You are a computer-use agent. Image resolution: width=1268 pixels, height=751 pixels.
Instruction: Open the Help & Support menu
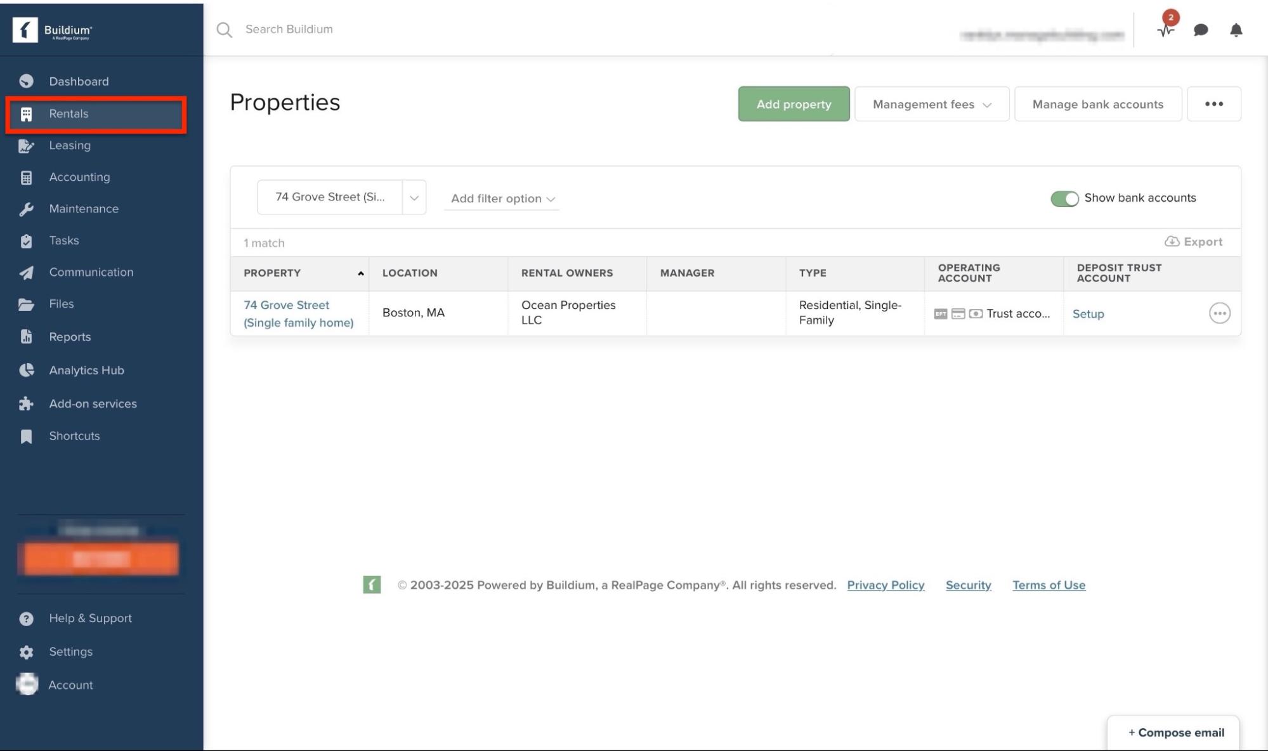point(91,618)
